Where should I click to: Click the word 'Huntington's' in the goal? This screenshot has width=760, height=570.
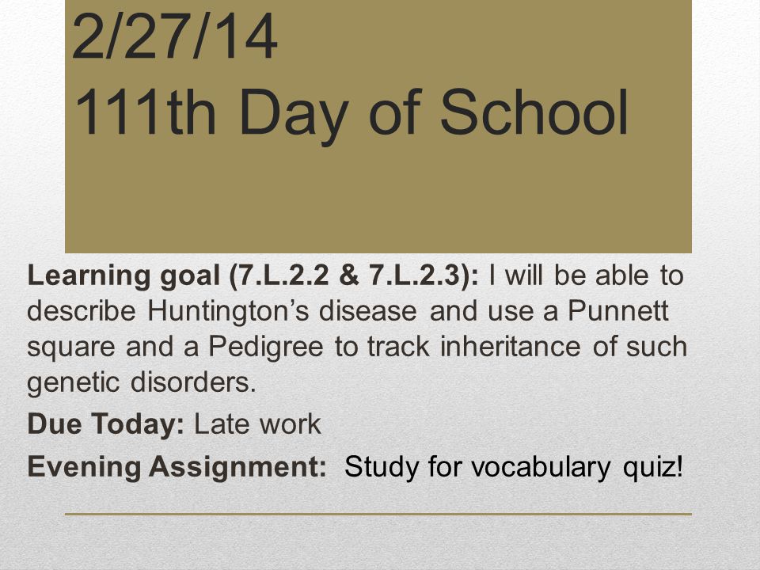[228, 312]
